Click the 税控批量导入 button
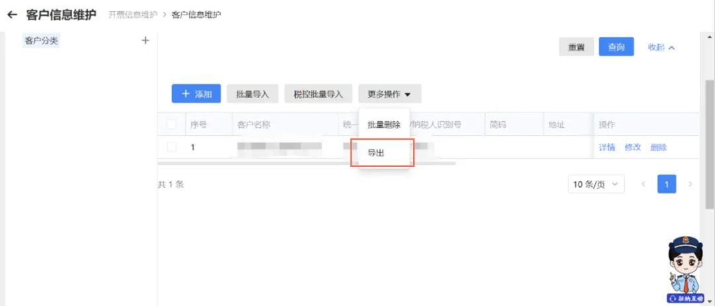Image resolution: width=715 pixels, height=306 pixels. tap(318, 94)
